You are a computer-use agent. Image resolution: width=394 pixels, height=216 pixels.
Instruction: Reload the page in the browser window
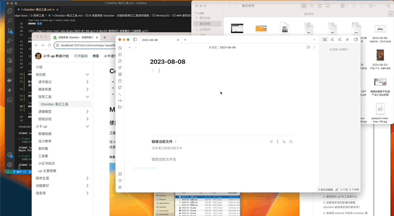pos(49,45)
